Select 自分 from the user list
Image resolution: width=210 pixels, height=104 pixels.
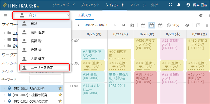point(45,23)
